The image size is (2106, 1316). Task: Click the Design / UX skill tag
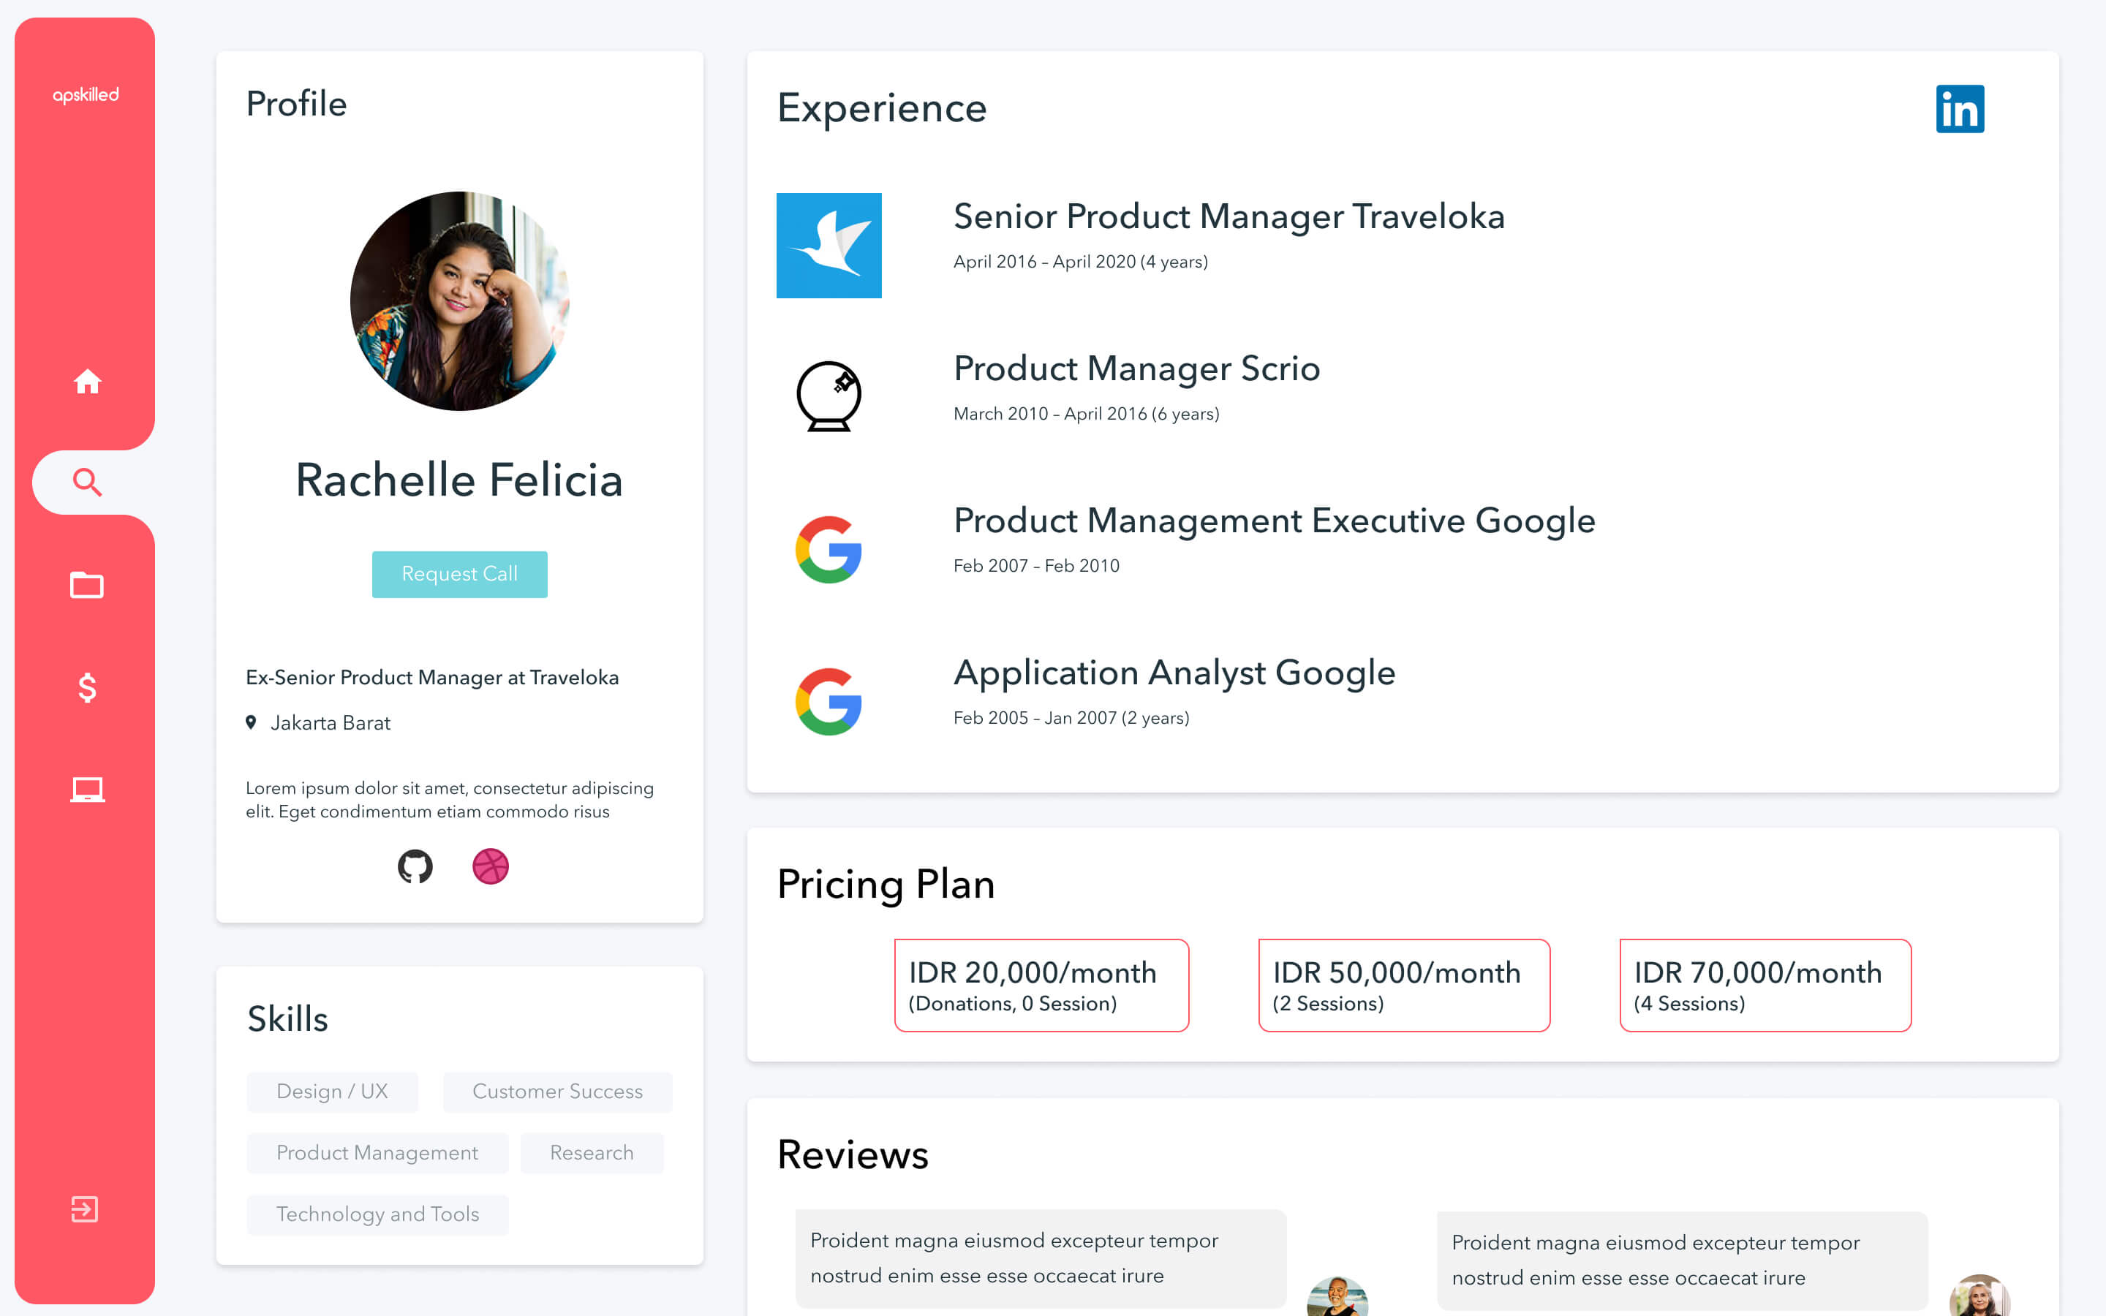coord(331,1092)
